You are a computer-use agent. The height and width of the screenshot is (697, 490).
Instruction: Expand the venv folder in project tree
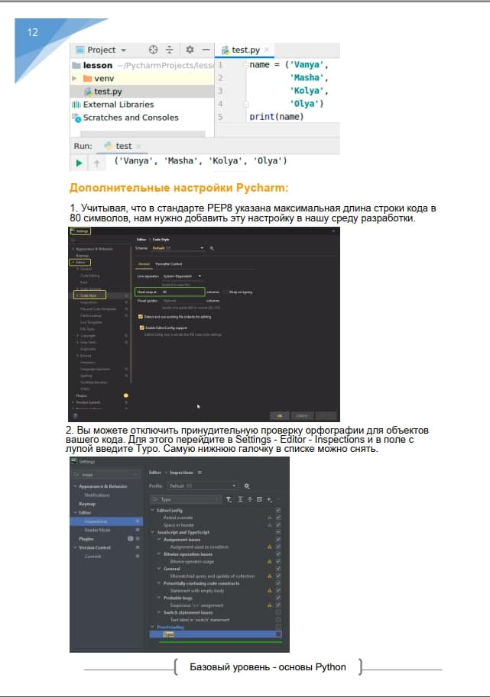(74, 79)
